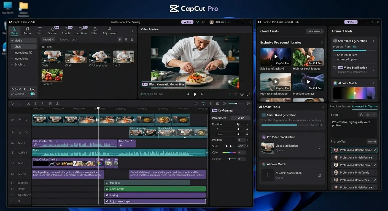
Task: Click the Pro badge in the Assets and AI Hub title bar
Action: [351, 22]
